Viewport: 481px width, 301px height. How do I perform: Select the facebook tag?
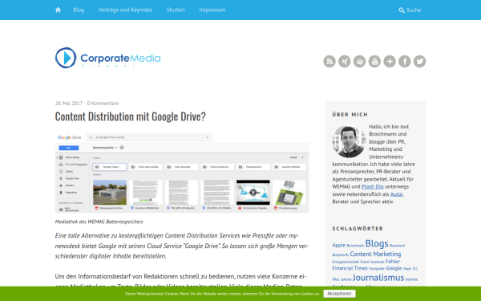pyautogui.click(x=377, y=262)
